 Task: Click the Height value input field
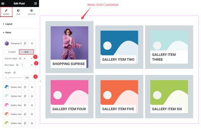click(29, 78)
